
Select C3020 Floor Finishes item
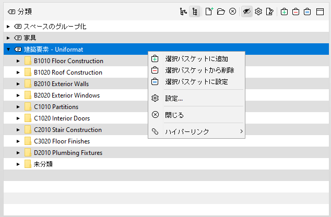[x=62, y=141]
